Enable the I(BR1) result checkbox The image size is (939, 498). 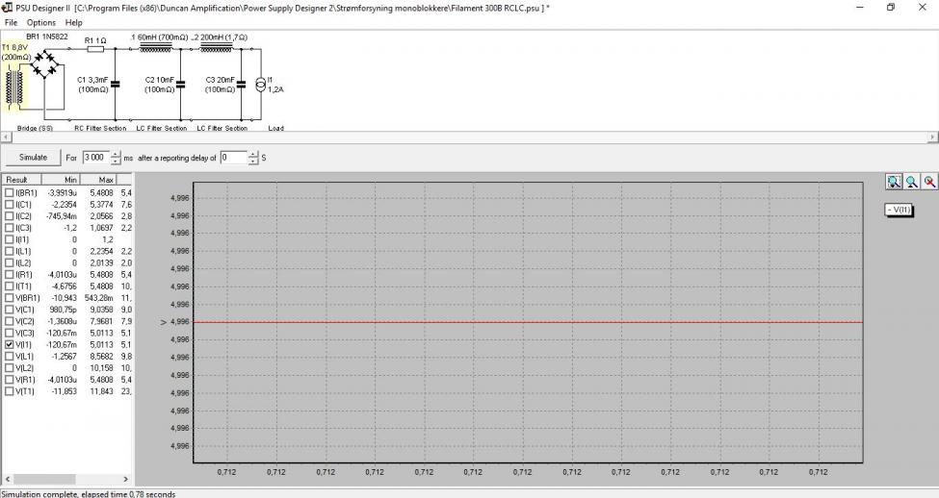[9, 193]
